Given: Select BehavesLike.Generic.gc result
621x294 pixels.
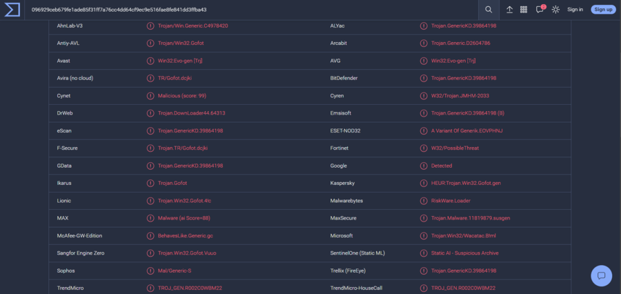Looking at the screenshot, I should click(x=186, y=236).
